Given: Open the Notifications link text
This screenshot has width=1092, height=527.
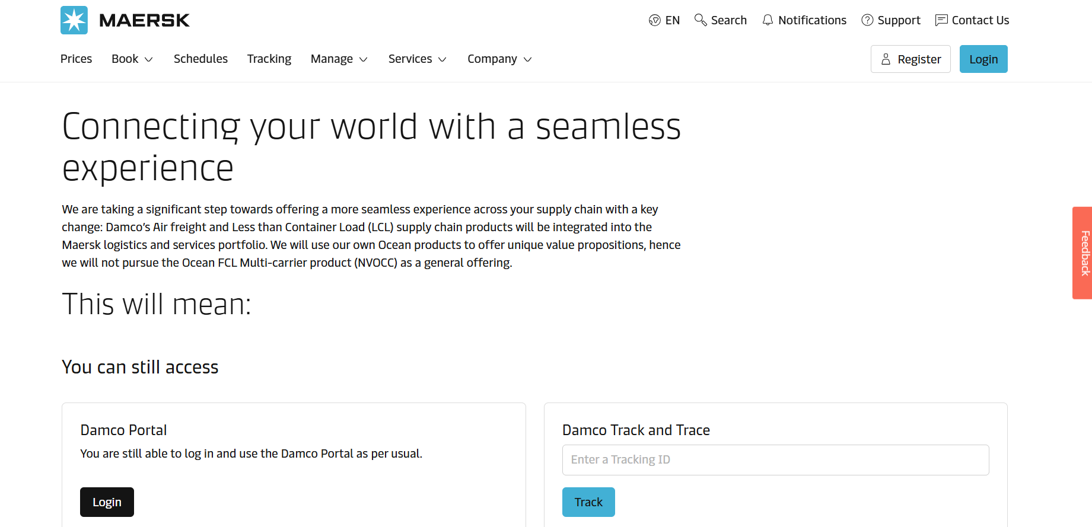Looking at the screenshot, I should (x=813, y=20).
